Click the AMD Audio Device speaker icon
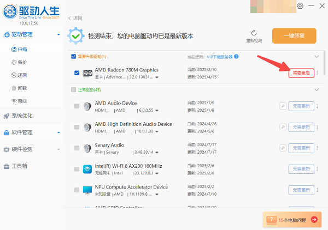 click(x=87, y=106)
